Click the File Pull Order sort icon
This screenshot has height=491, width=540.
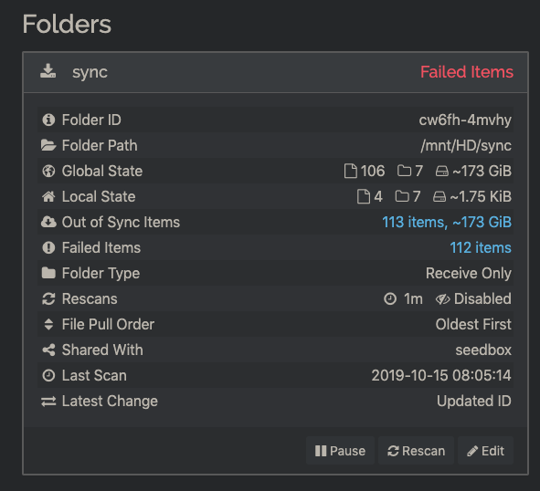tap(48, 325)
